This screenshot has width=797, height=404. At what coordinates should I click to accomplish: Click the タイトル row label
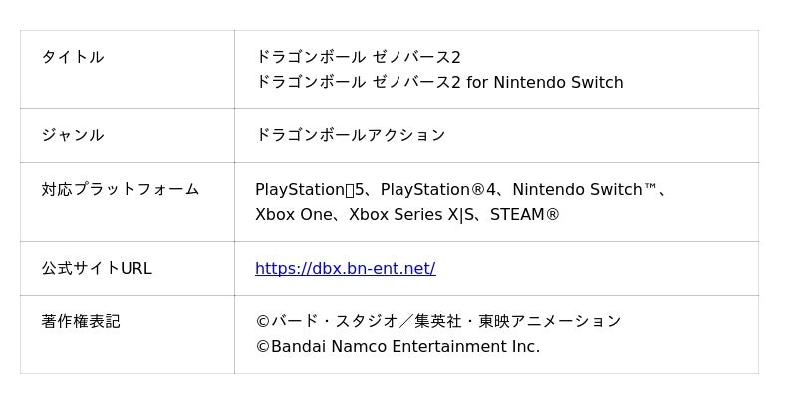pos(72,57)
